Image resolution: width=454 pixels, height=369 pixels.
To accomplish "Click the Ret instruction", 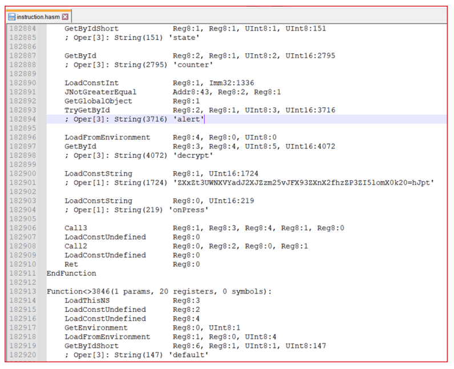I will [x=71, y=264].
